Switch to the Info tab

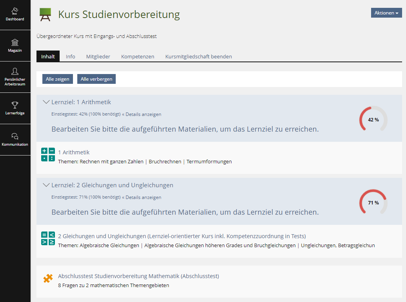pos(70,56)
